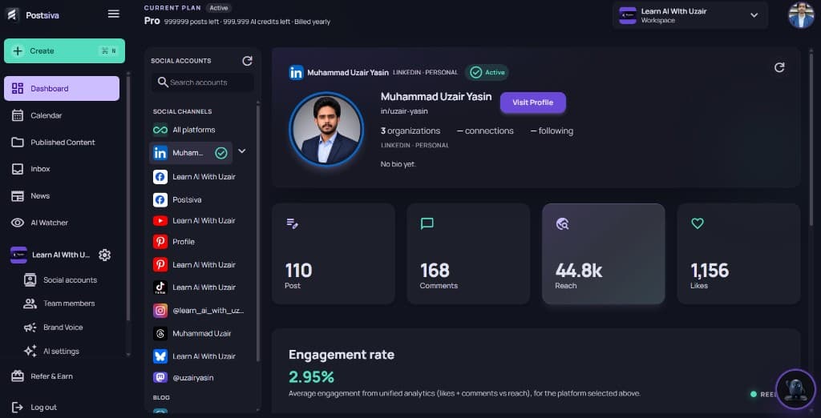Click the Active status badge
Viewport: 821px width, 418px height.
click(487, 72)
